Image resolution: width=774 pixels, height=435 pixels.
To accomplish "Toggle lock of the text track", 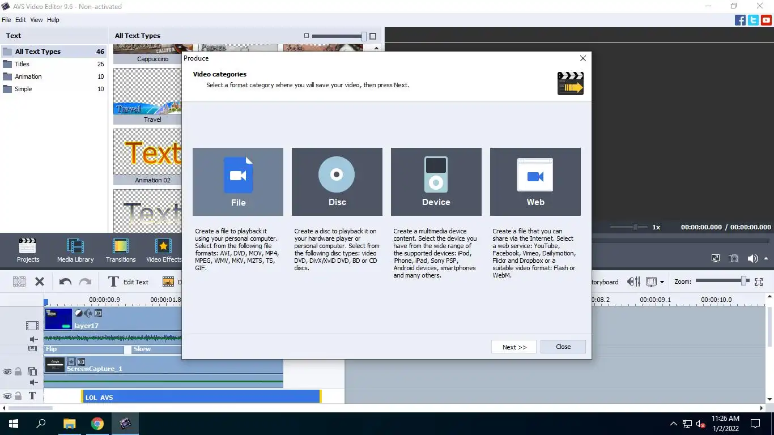I will [x=18, y=396].
